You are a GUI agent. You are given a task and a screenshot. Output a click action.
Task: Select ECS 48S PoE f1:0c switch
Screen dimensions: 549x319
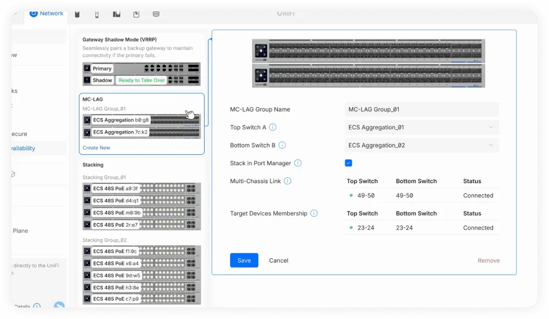point(142,251)
